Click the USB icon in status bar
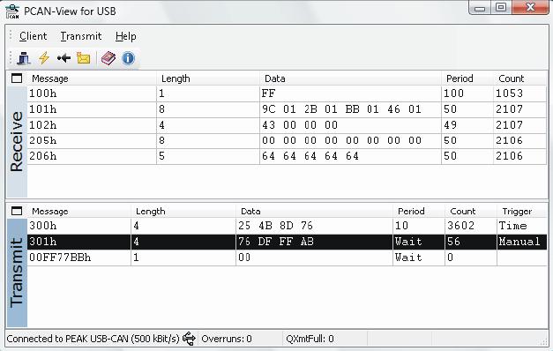The image size is (553, 351). pyautogui.click(x=190, y=339)
